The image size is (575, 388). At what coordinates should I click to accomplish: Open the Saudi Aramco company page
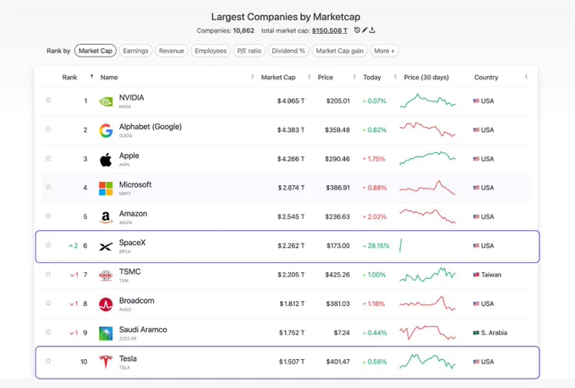pos(143,330)
